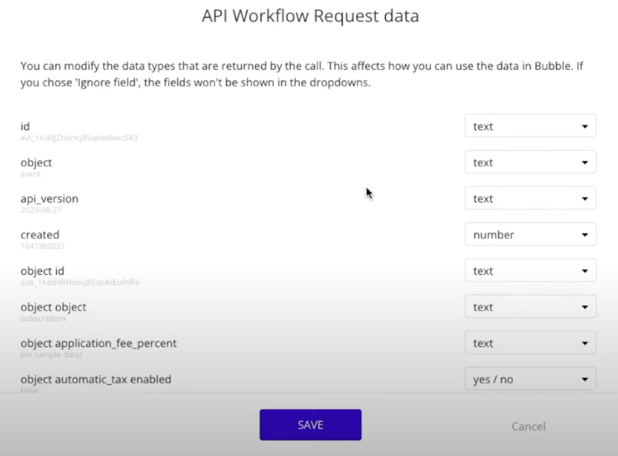Click the caret arrow on the "created" dropdown
Image resolution: width=618 pixels, height=456 pixels.
point(586,234)
